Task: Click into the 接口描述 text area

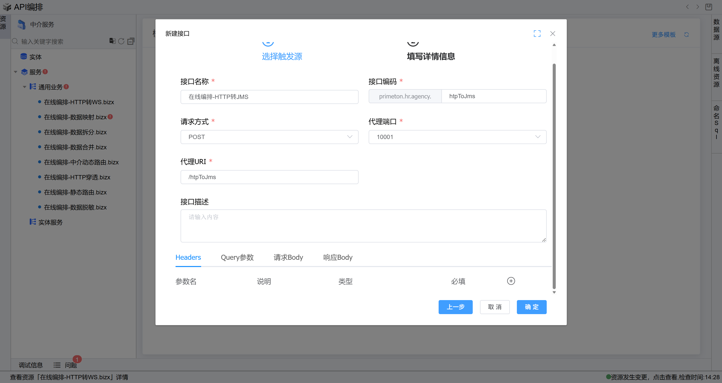Action: coord(363,226)
